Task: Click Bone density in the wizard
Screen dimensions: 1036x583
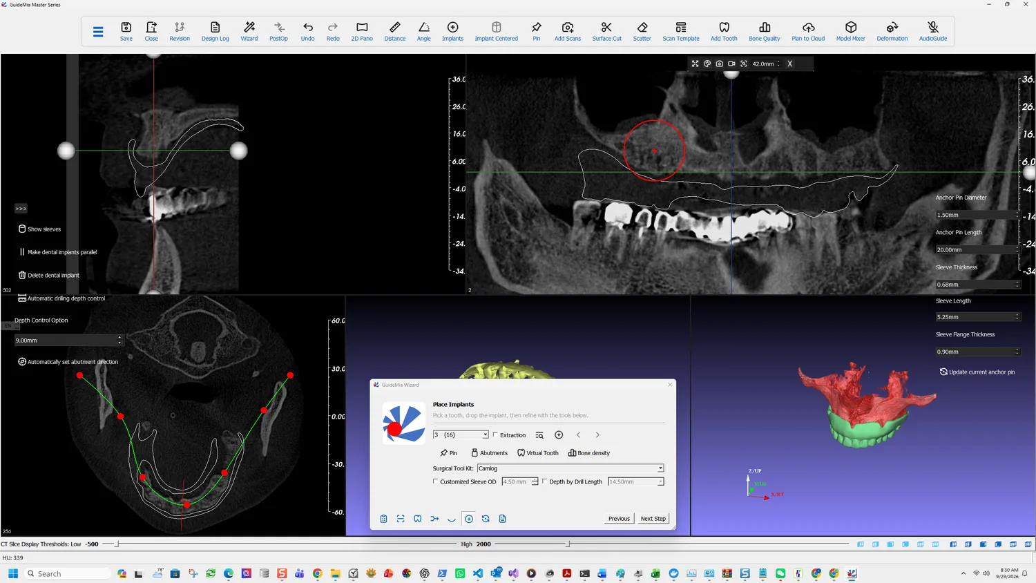Action: [x=588, y=453]
